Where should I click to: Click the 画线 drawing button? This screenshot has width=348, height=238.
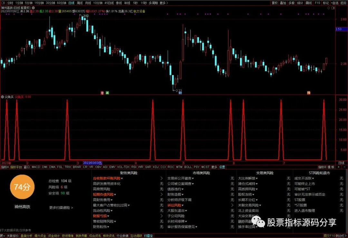(309, 3)
